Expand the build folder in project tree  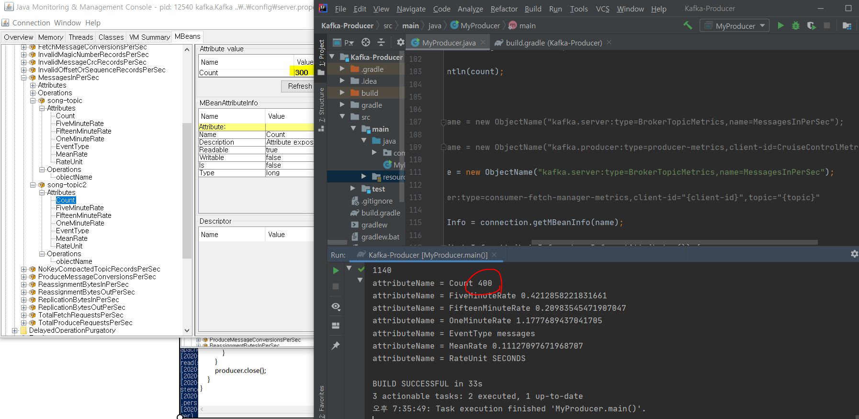(342, 92)
